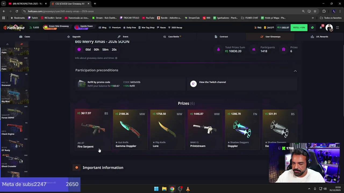Open the AK-47 Fire Serpent prize card
The height and width of the screenshot is (193, 344).
click(x=93, y=130)
